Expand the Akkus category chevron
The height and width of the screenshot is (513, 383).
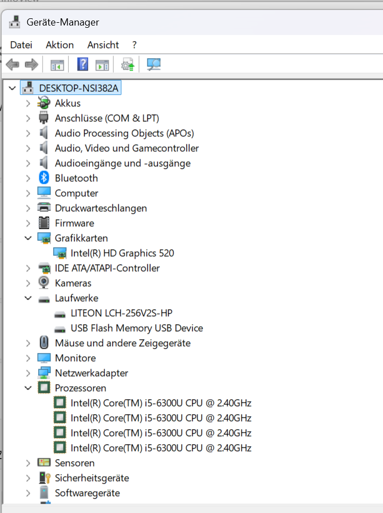pos(28,103)
